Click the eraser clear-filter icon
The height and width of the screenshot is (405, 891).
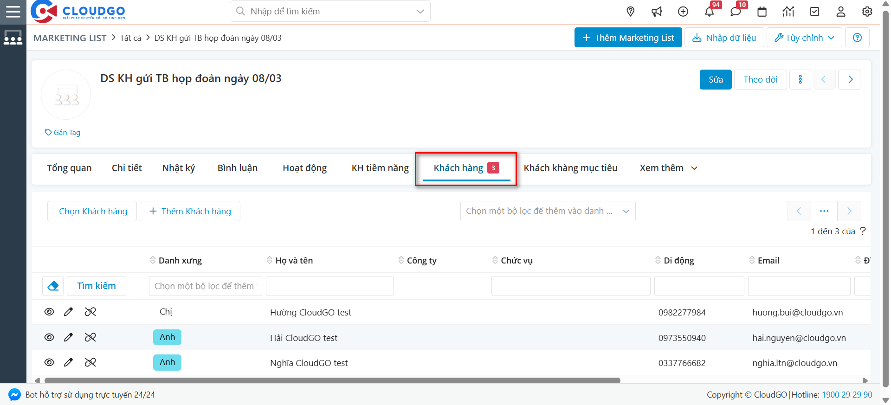(53, 286)
